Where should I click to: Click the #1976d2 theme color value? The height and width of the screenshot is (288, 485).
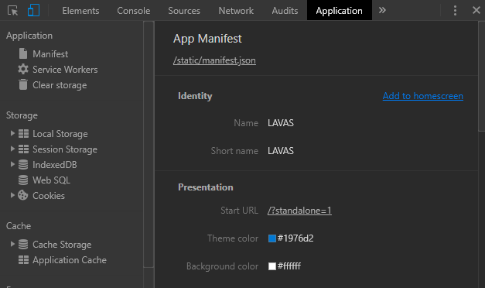pos(295,238)
